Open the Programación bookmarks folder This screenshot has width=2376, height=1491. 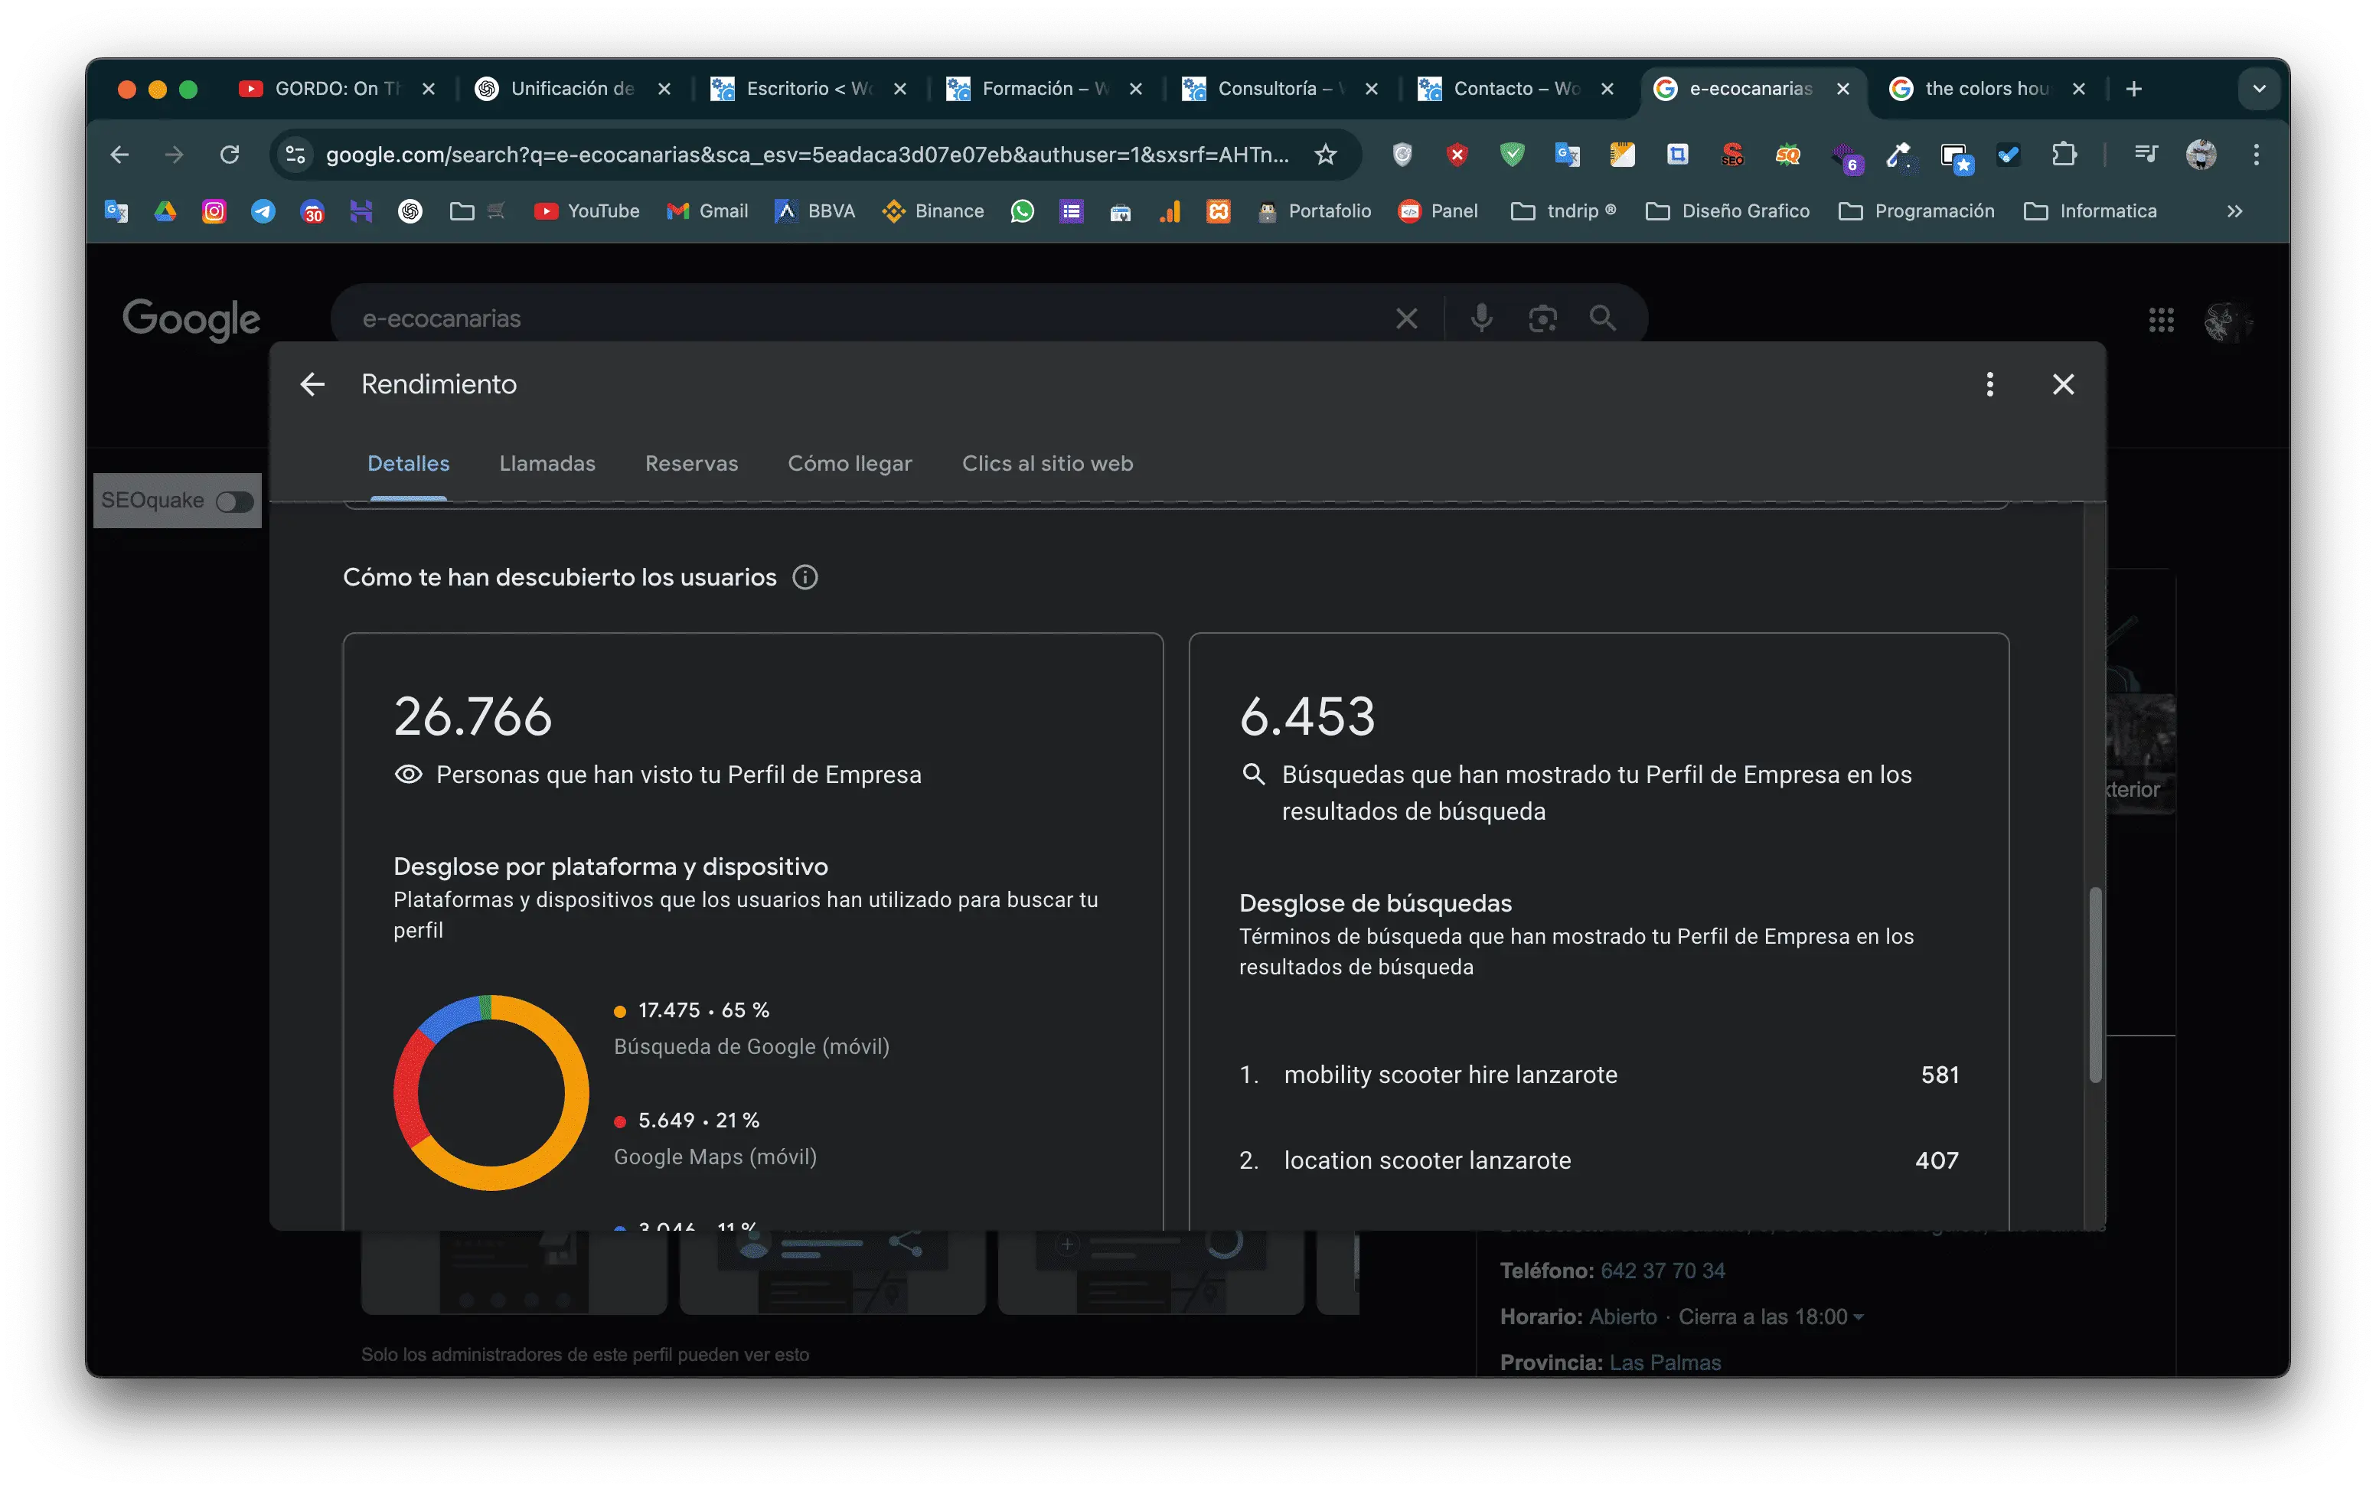tap(1916, 211)
